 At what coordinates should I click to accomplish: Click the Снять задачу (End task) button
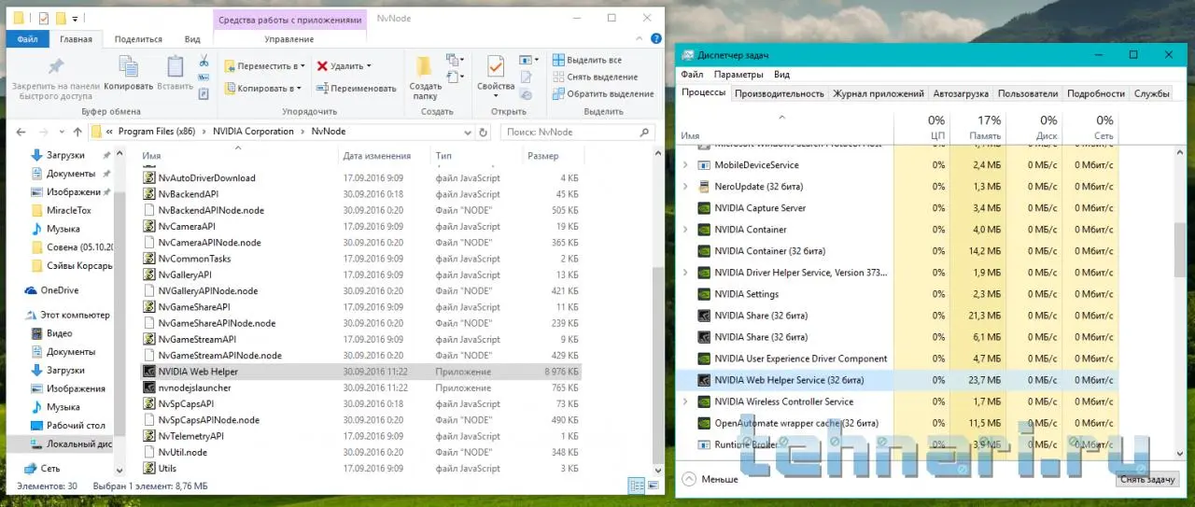(x=1147, y=479)
